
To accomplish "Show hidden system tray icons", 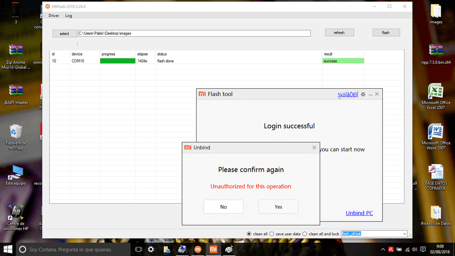I will coord(383,249).
